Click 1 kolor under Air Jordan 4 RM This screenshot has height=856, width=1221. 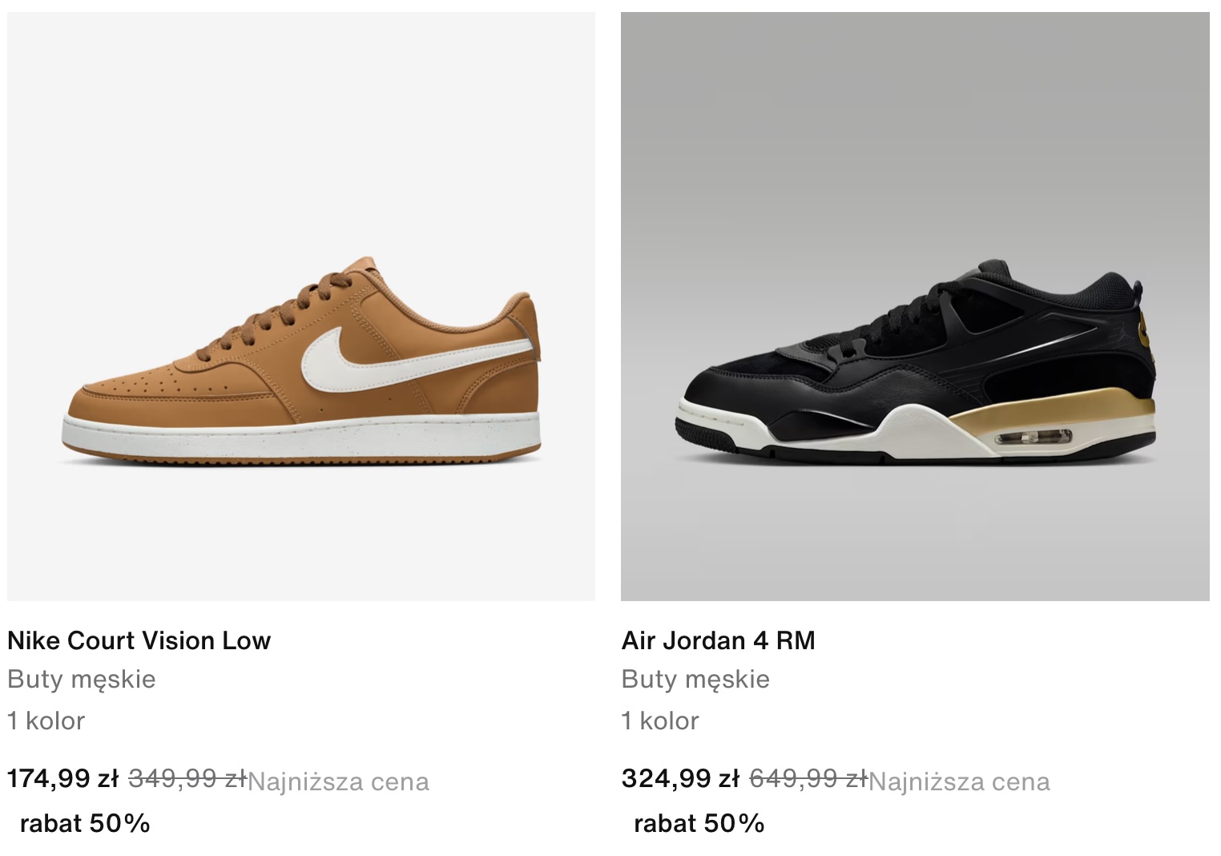point(660,721)
